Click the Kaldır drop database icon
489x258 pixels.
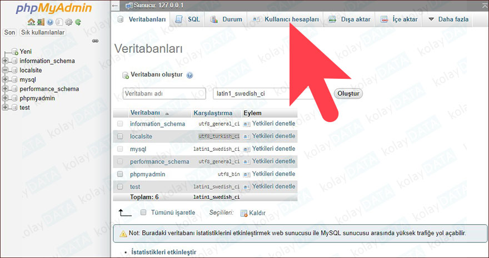[x=244, y=213]
